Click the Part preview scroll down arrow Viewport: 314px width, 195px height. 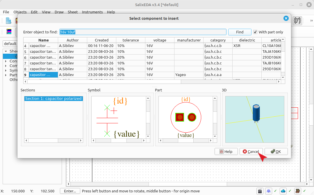[215, 136]
